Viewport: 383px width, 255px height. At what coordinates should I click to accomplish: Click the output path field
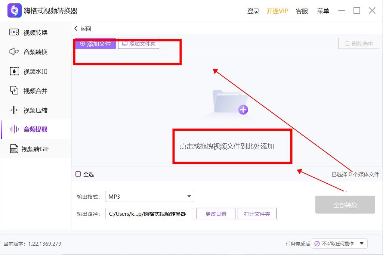point(149,214)
